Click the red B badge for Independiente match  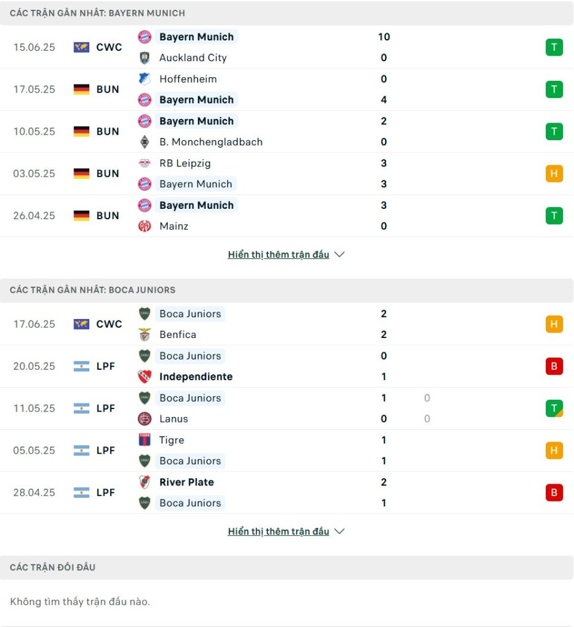(554, 366)
